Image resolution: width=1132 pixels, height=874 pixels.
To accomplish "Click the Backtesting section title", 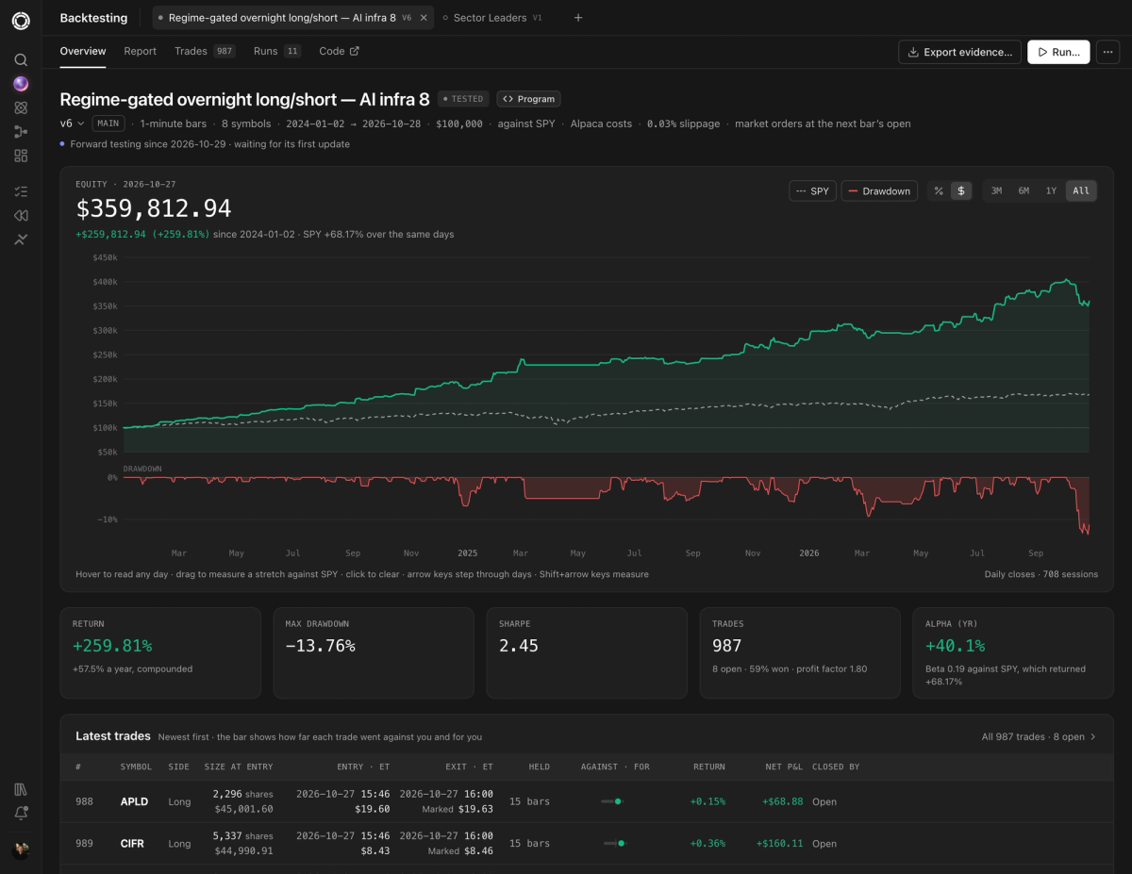I will click(x=94, y=18).
